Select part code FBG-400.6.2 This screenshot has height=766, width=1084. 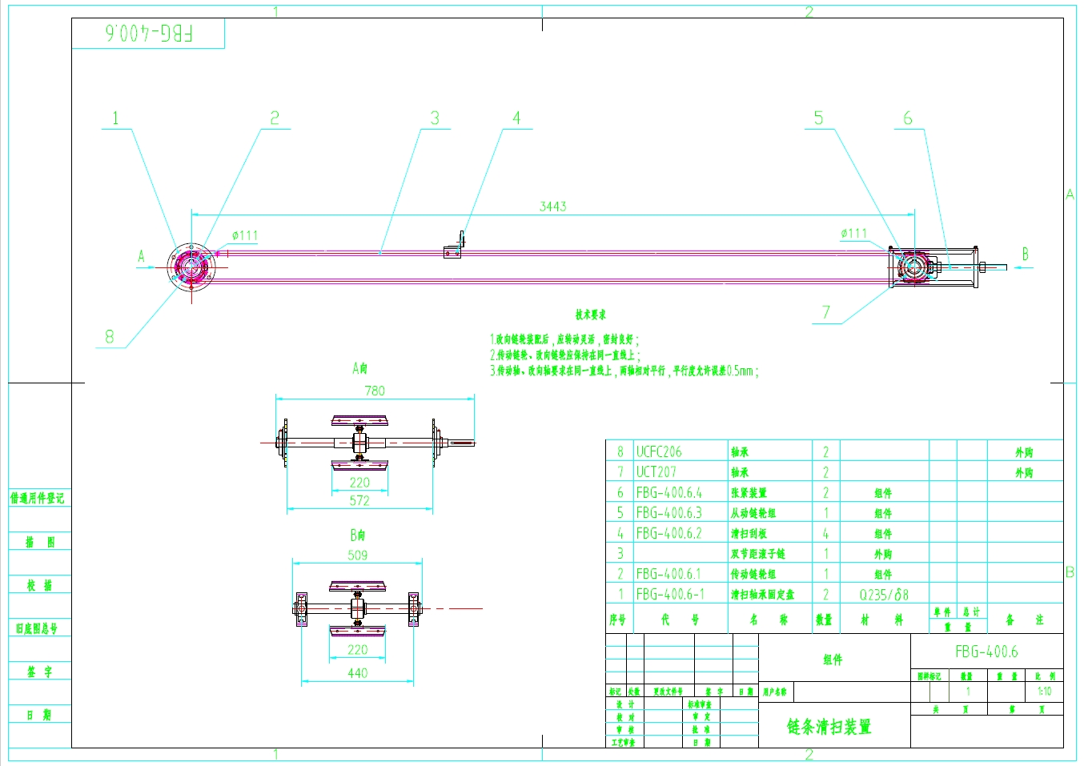(x=668, y=533)
